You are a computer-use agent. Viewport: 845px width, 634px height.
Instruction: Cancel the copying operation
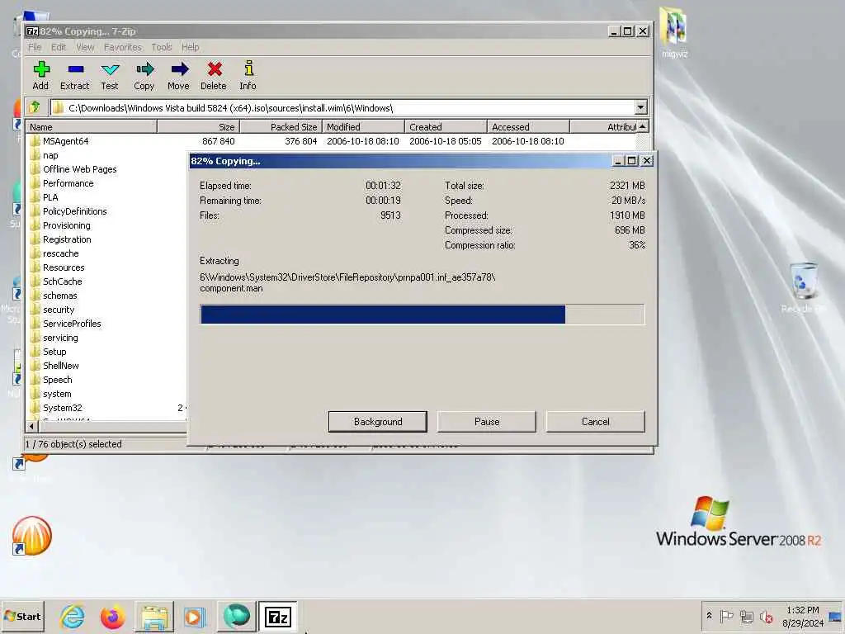(596, 422)
